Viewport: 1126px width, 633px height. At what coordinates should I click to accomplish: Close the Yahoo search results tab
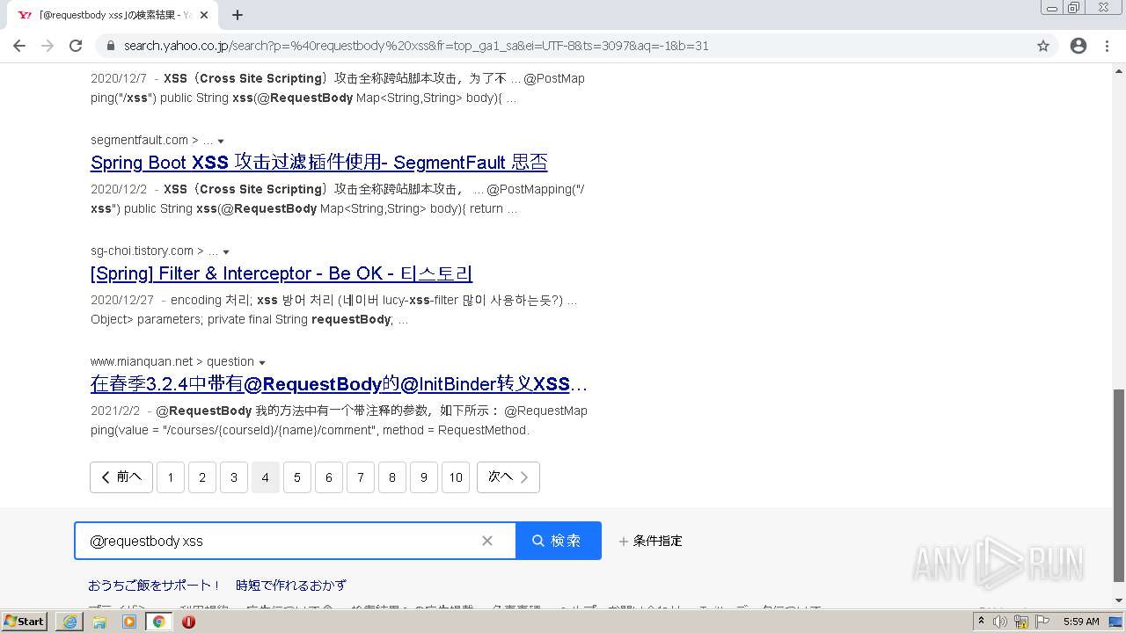click(205, 15)
